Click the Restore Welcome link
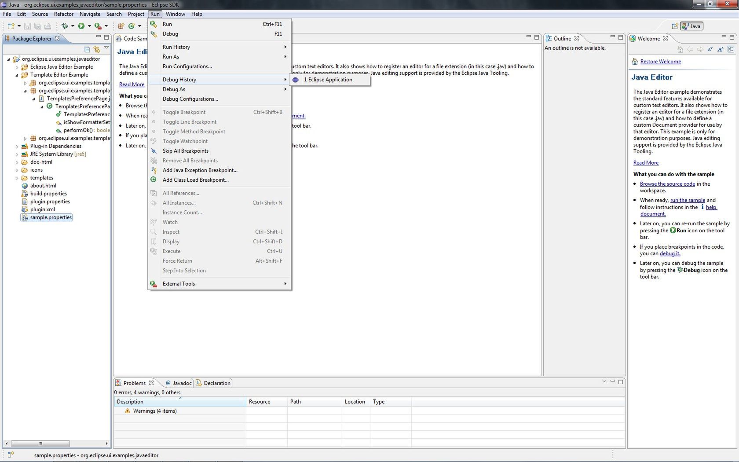The height and width of the screenshot is (462, 739). click(660, 62)
